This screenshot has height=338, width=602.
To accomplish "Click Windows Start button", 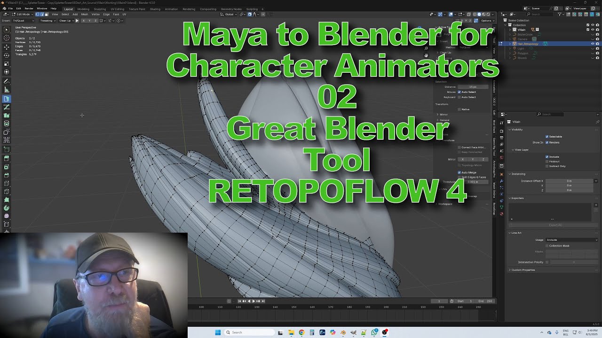I will pos(218,332).
